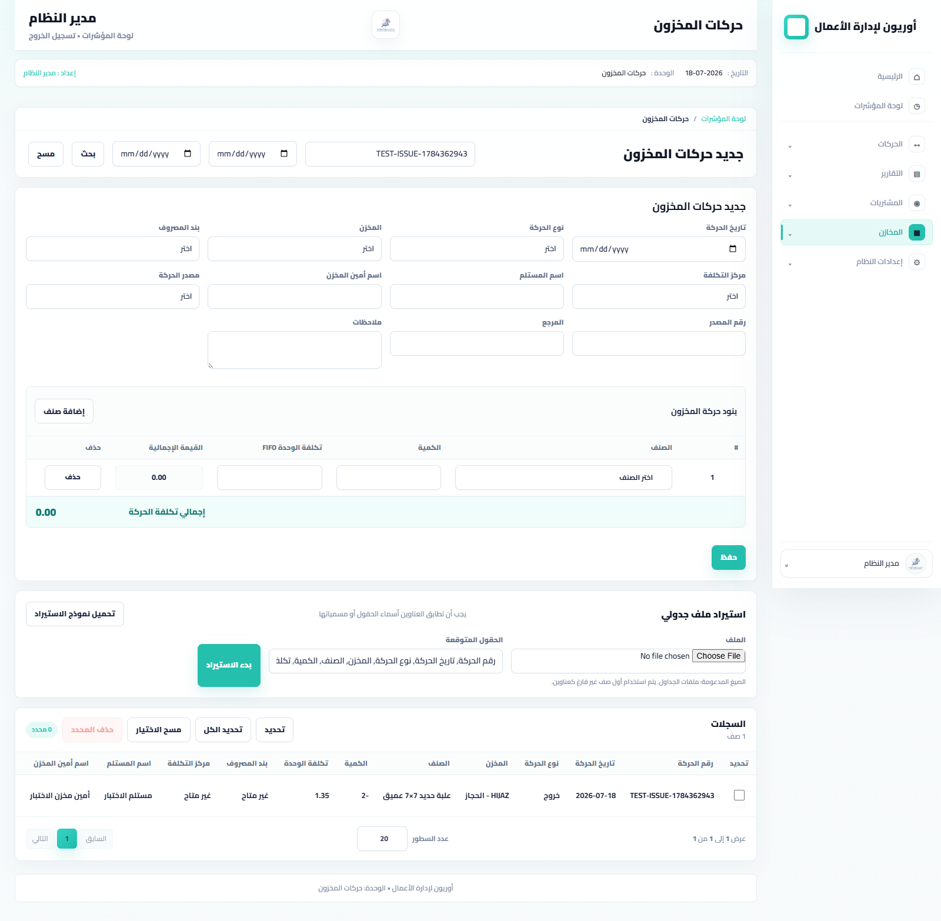
Task: Click the المشتريات purchases icon
Action: (916, 203)
